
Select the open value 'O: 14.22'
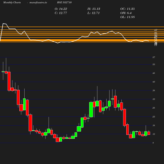click(61, 9)
